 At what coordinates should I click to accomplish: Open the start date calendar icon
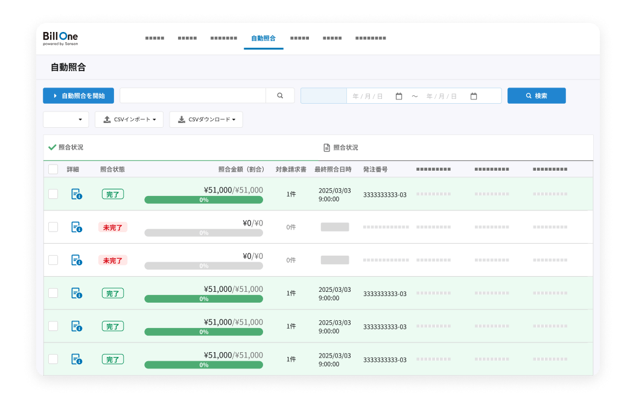pos(399,96)
